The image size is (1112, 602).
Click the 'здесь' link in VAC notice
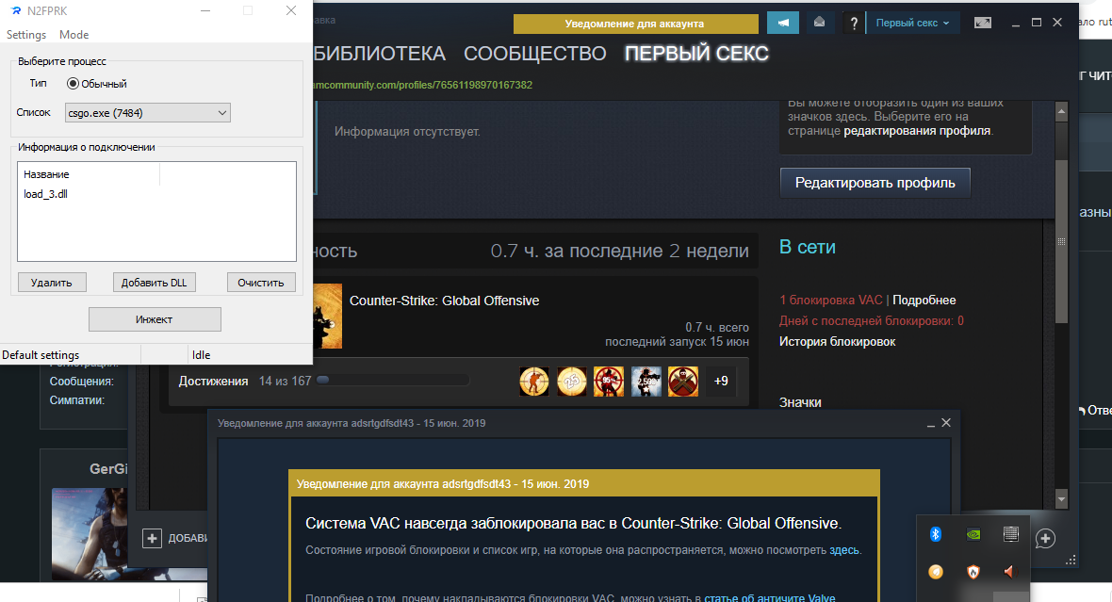pyautogui.click(x=844, y=550)
